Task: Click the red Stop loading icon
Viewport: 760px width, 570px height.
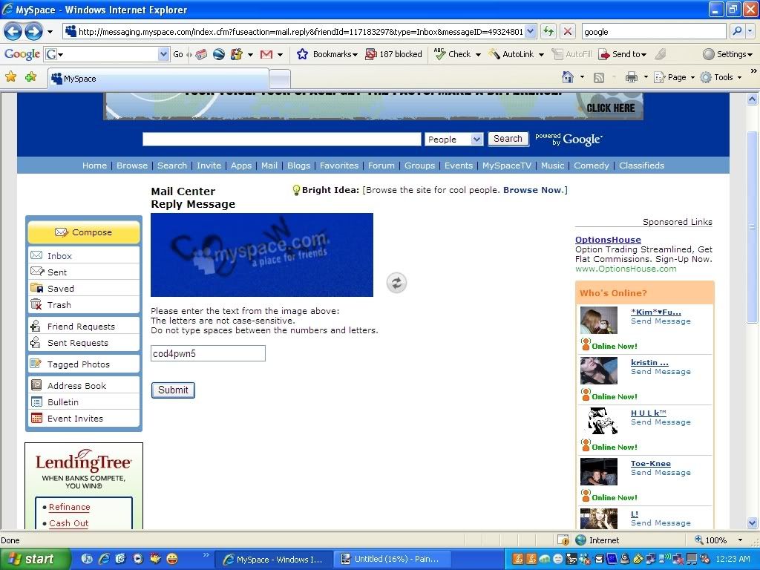Action: tap(567, 32)
